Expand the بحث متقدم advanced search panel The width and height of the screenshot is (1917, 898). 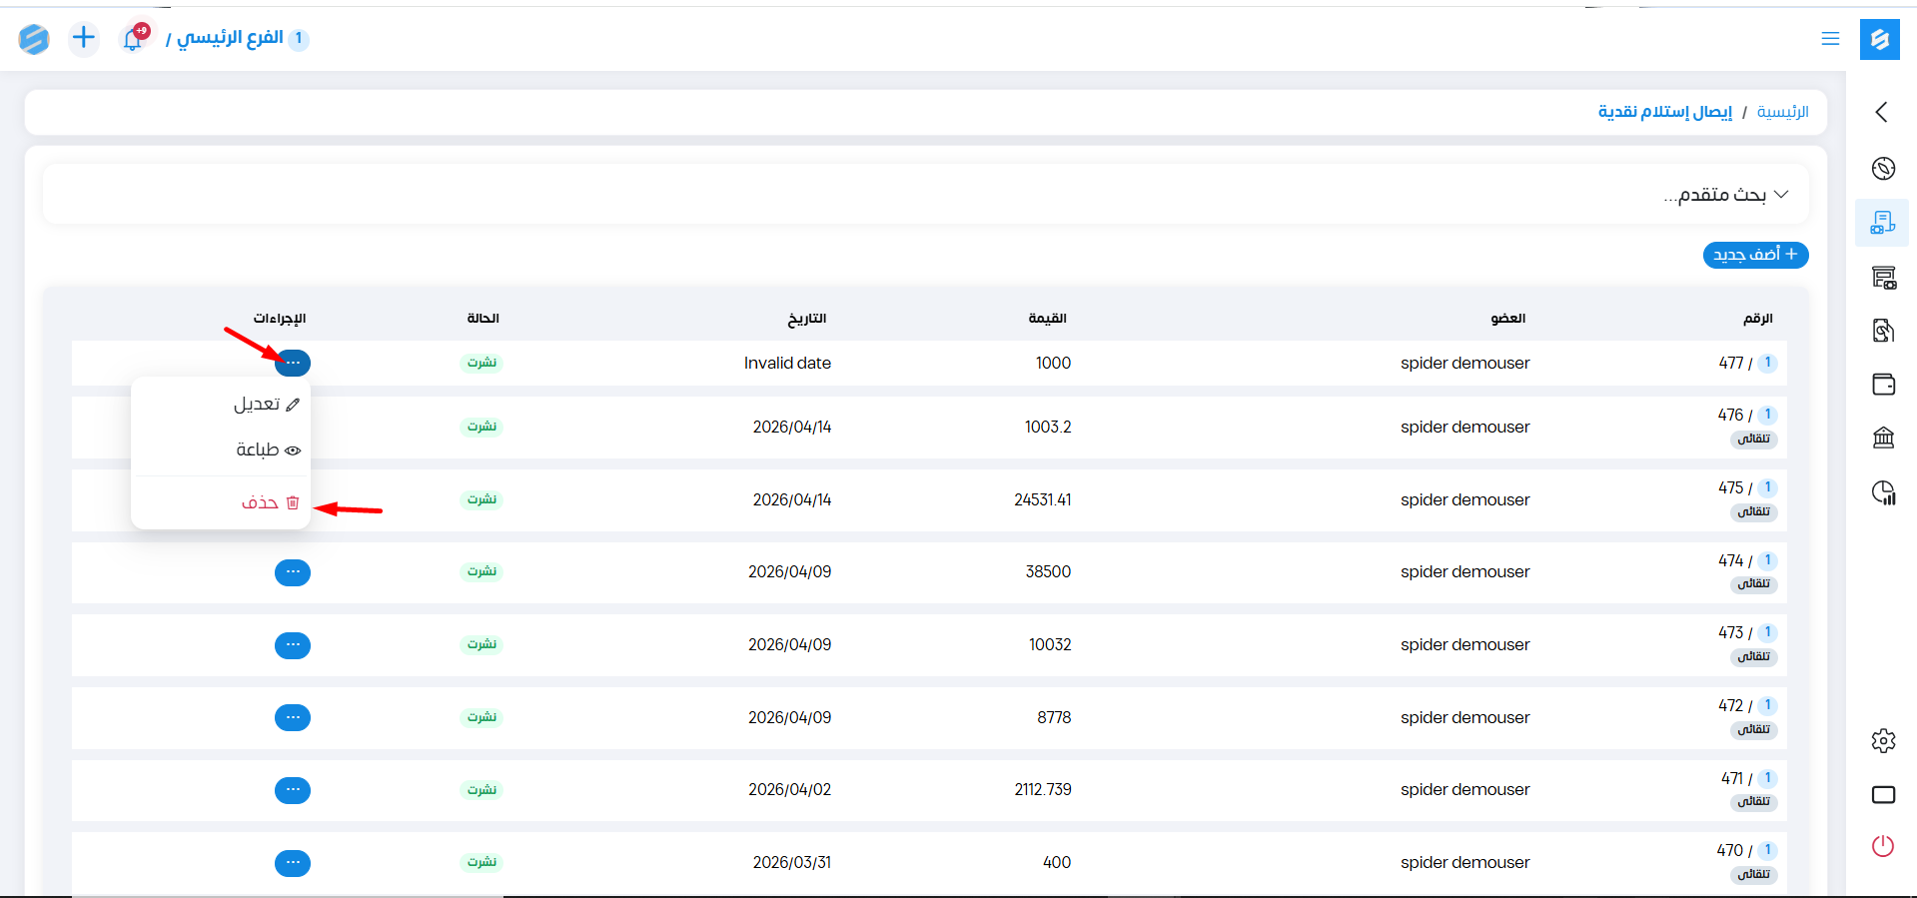click(x=1725, y=195)
